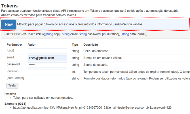The image size is (190, 114).
Task: Click the Parâmetro column header
Action: [14, 45]
